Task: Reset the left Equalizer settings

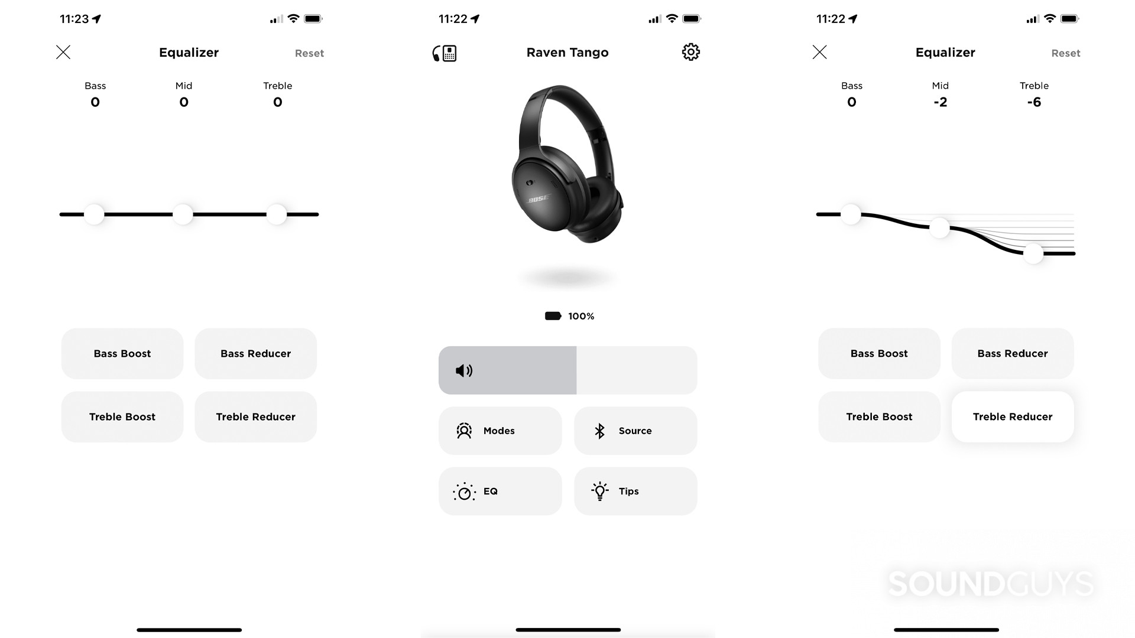Action: [309, 53]
